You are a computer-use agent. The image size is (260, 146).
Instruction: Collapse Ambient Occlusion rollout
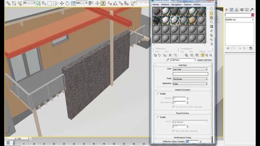coord(182,90)
